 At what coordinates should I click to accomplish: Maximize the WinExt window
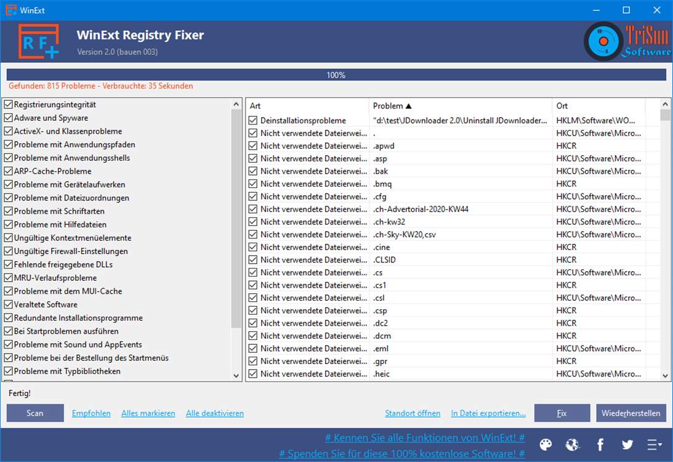point(626,10)
